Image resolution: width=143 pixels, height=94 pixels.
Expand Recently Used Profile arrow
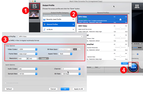[73, 19]
